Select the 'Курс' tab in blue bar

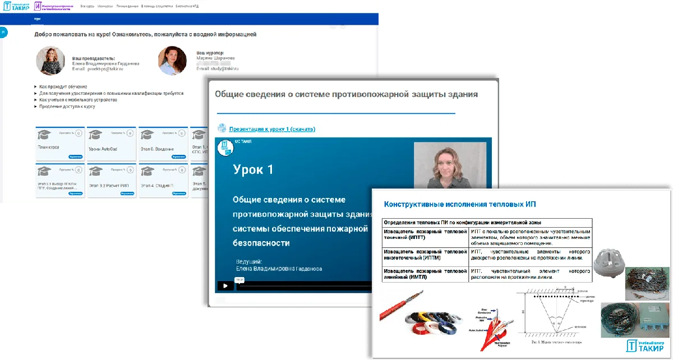pos(37,19)
